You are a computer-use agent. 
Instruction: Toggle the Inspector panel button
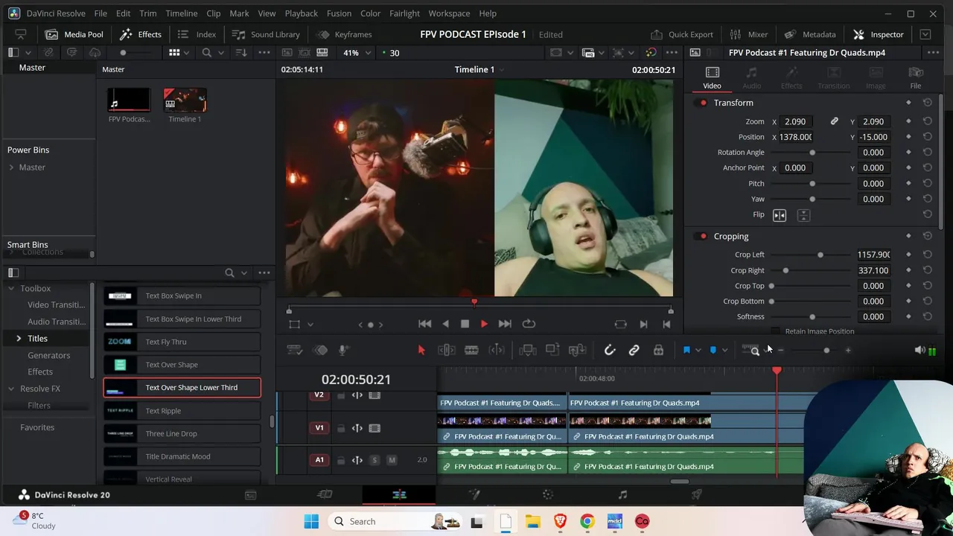coord(879,34)
